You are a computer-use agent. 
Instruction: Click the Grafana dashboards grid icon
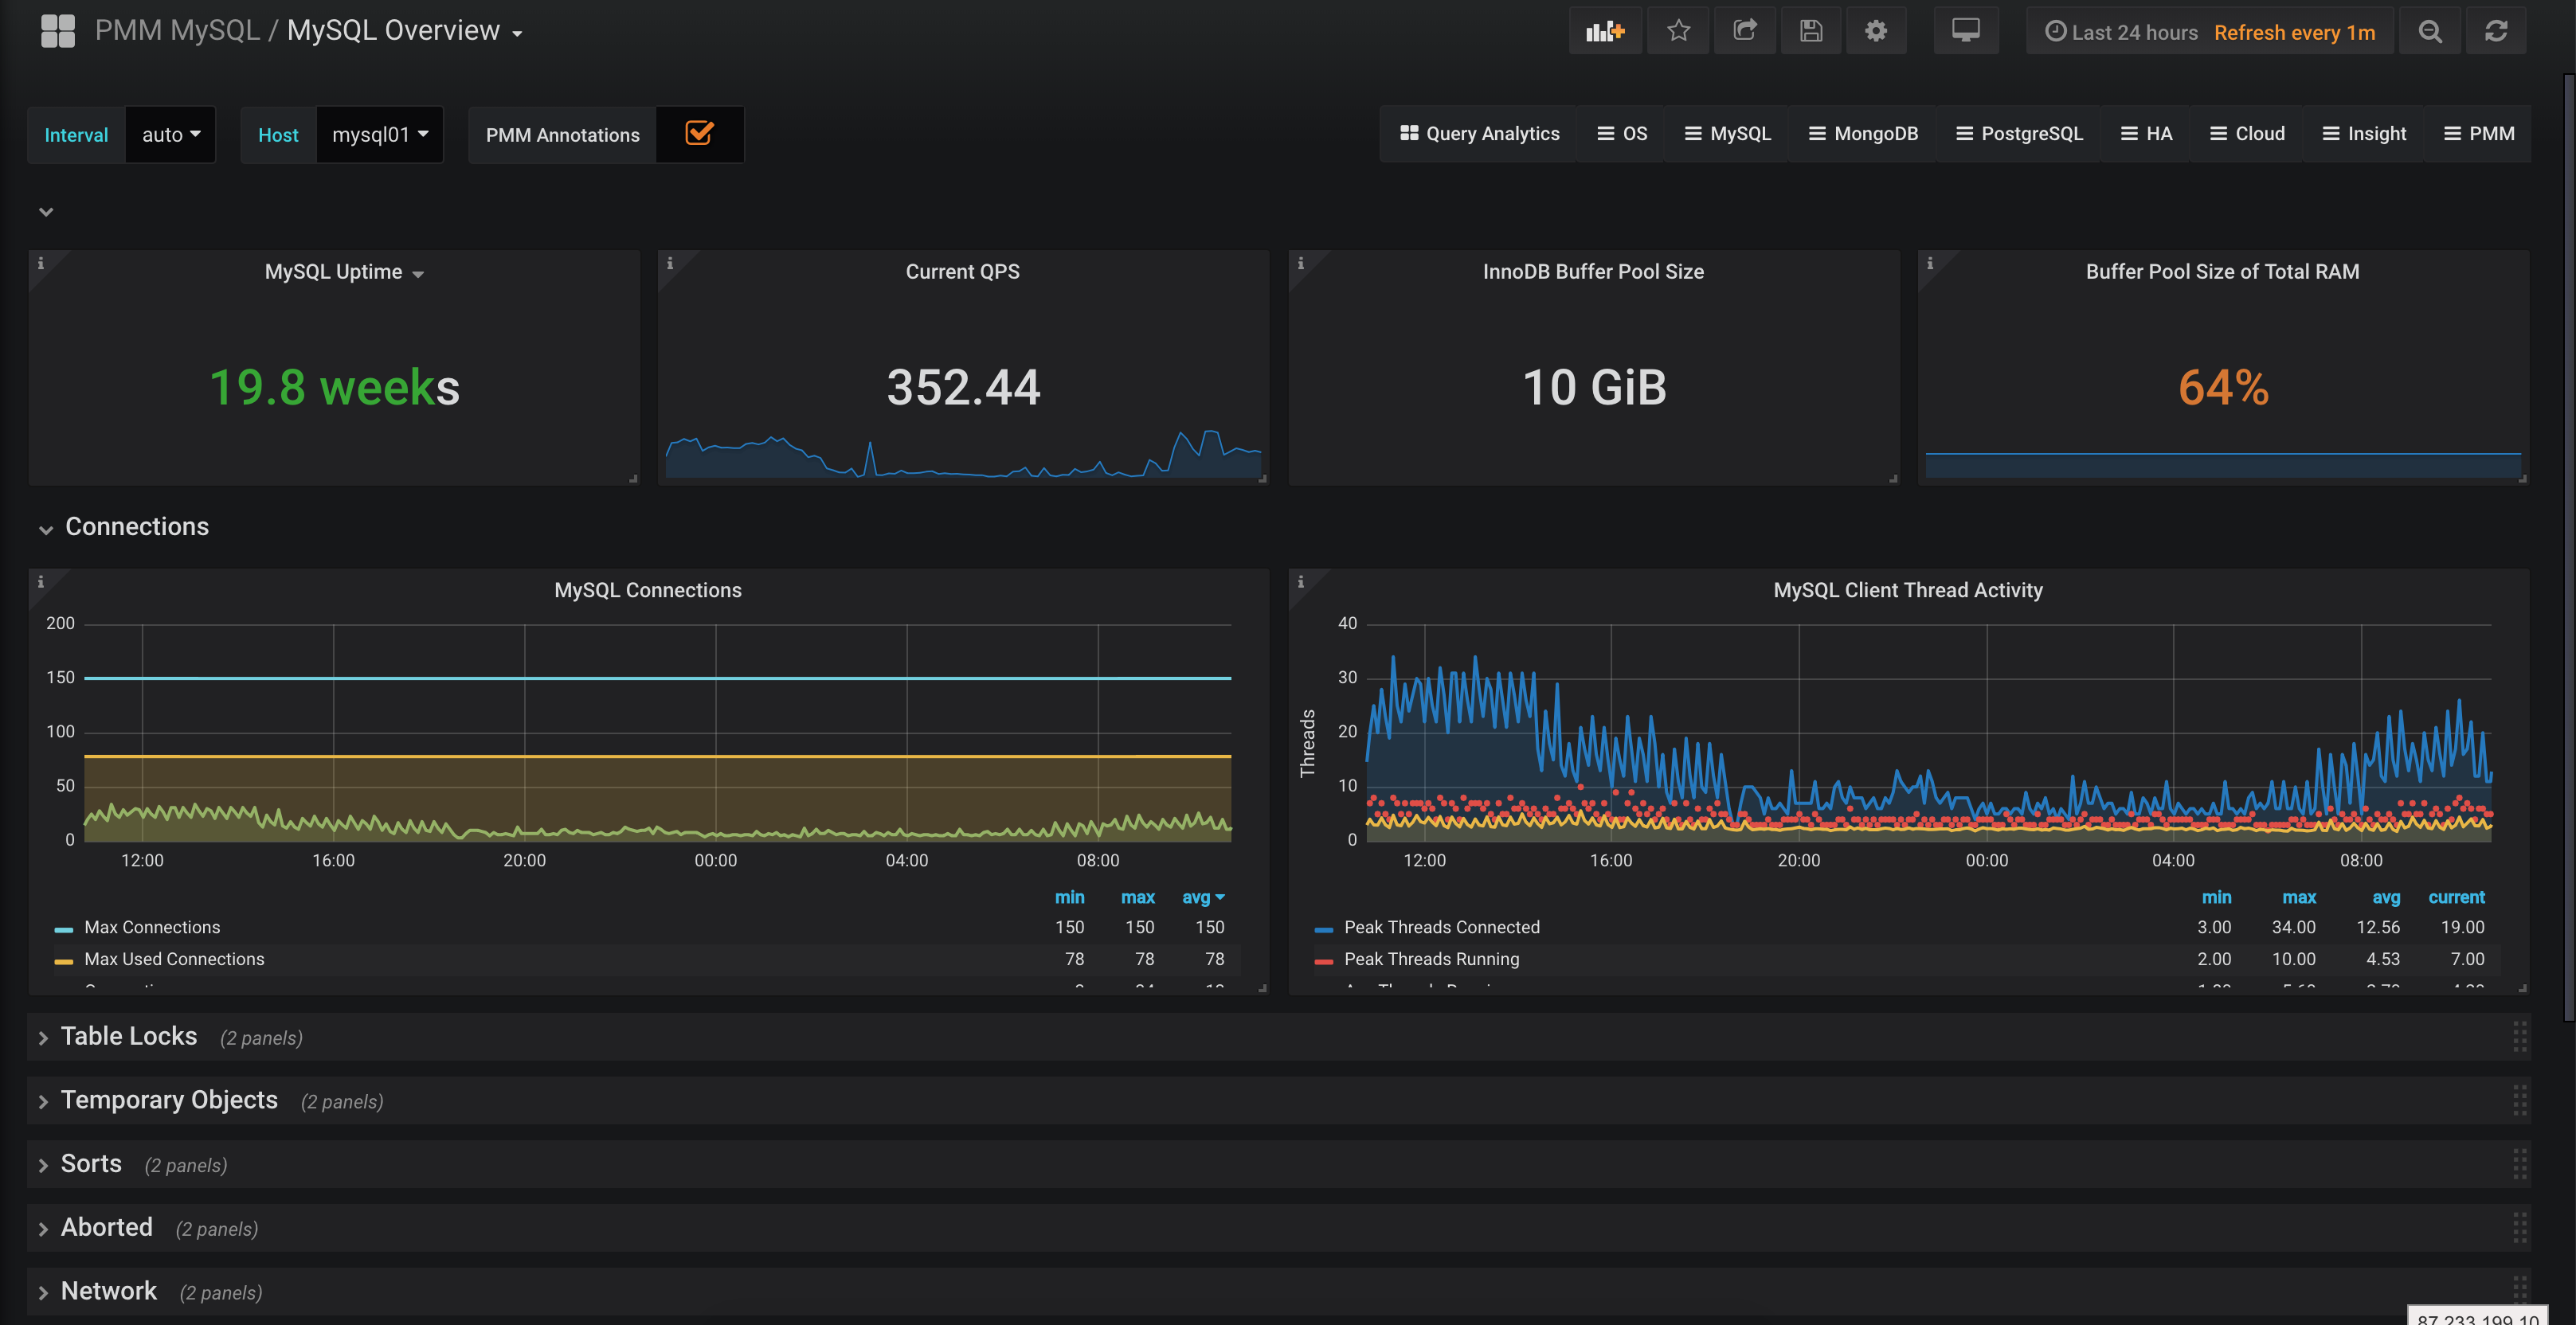coord(58,31)
